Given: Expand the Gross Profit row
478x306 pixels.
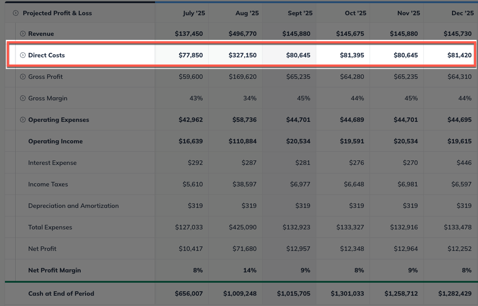Looking at the screenshot, I should pyautogui.click(x=22, y=77).
